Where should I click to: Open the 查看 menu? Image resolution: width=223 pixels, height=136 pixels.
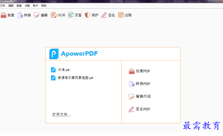point(19,6)
